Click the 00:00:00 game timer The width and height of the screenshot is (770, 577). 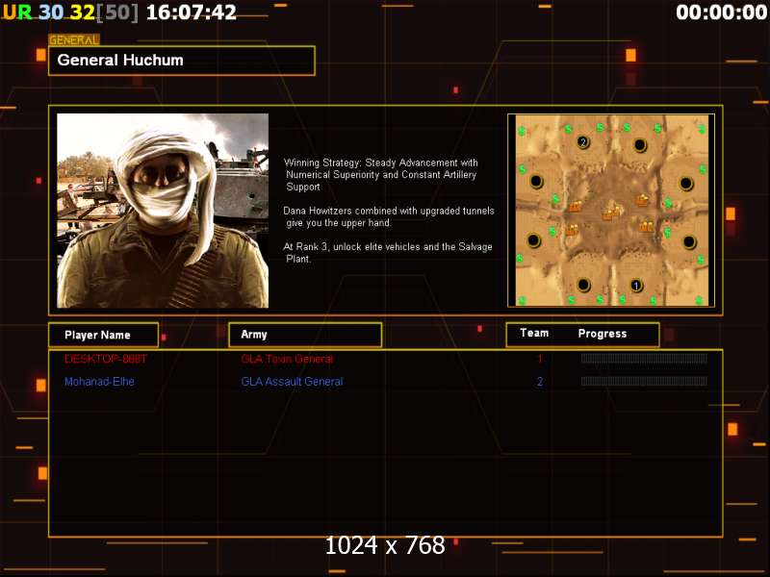[x=721, y=13]
